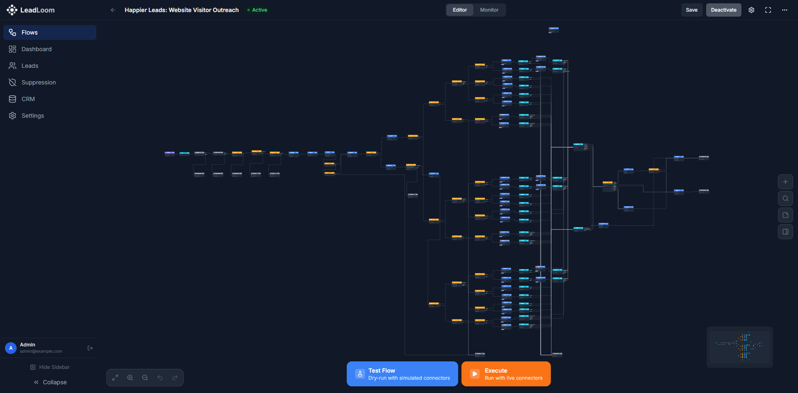Click the redo icon

(175, 378)
